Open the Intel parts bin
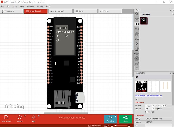The image size is (174, 127). pos(137,63)
